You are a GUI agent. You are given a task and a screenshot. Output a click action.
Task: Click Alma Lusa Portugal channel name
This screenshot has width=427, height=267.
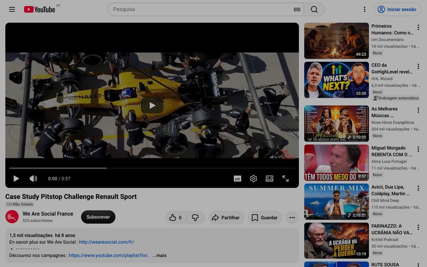tap(389, 162)
